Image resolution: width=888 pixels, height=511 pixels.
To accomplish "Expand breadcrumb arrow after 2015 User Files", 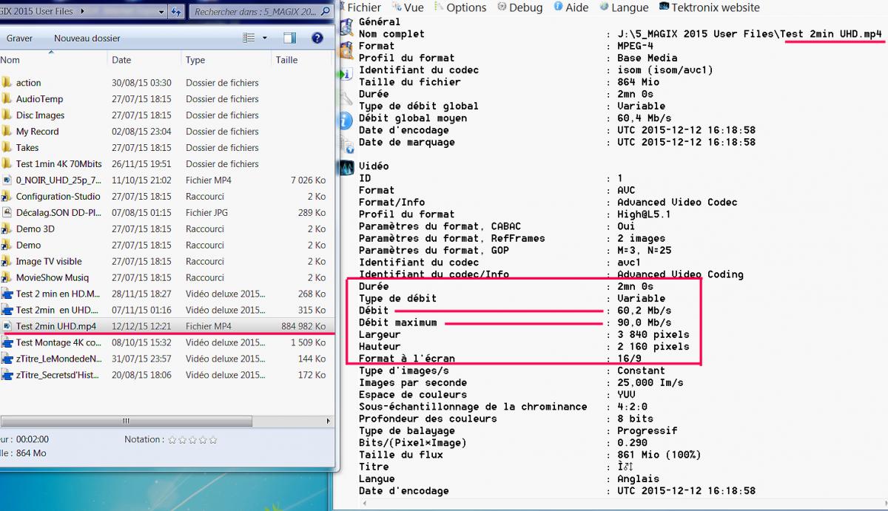I will [x=81, y=11].
